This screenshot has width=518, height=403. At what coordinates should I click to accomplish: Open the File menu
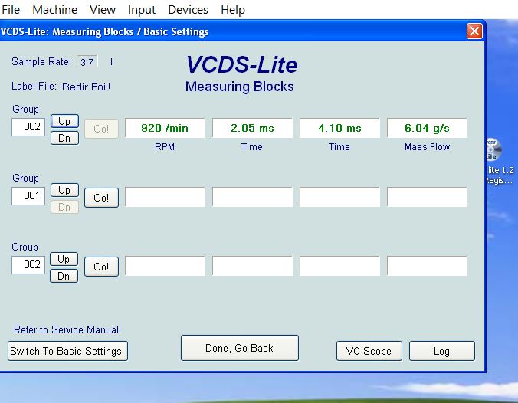click(x=11, y=10)
